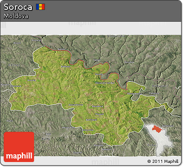
Task: Select the Edinet region label
Action: click(14, 65)
